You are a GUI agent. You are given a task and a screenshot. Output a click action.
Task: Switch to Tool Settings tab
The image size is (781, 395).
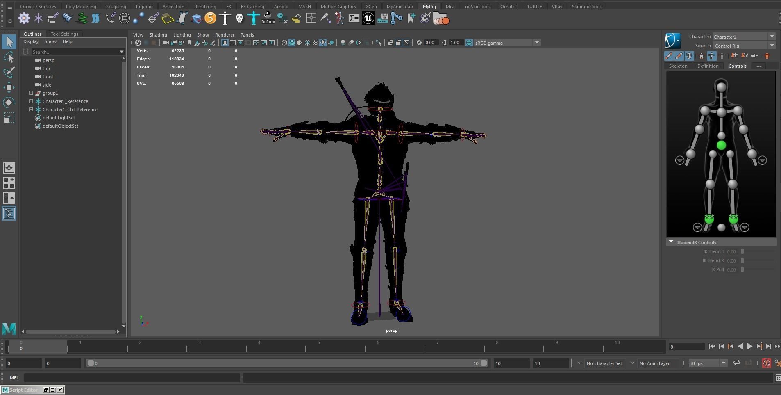click(64, 34)
